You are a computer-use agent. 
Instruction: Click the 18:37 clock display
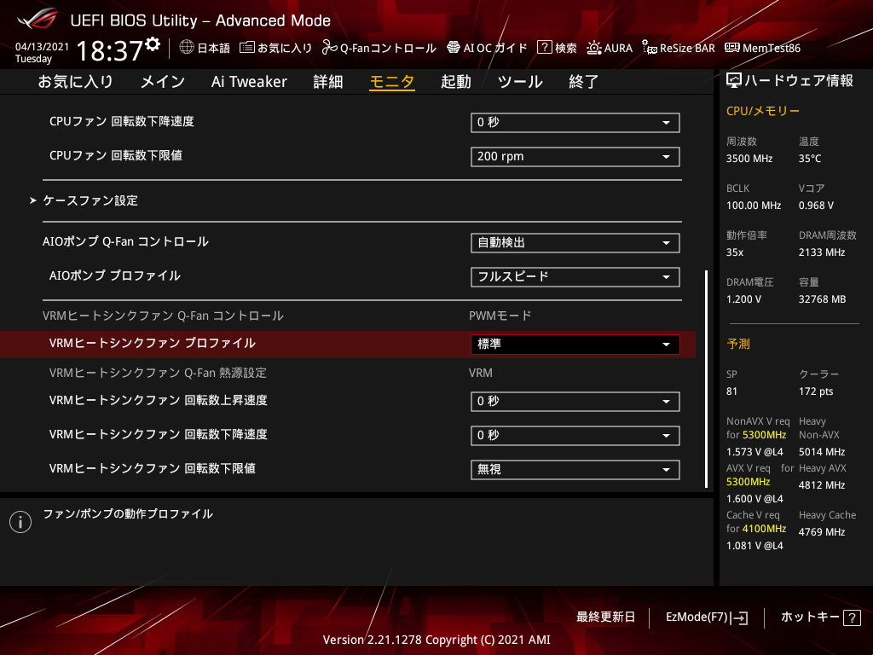tap(110, 50)
